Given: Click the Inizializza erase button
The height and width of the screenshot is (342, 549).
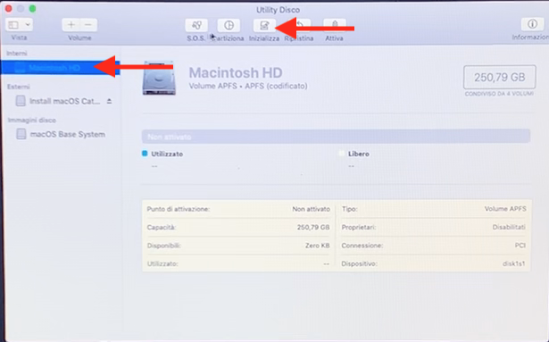Looking at the screenshot, I should (x=264, y=25).
